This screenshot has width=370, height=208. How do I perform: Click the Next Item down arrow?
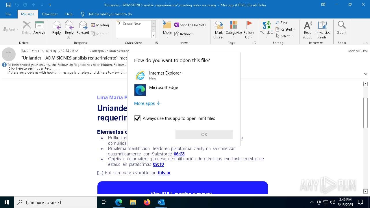click(42, 5)
